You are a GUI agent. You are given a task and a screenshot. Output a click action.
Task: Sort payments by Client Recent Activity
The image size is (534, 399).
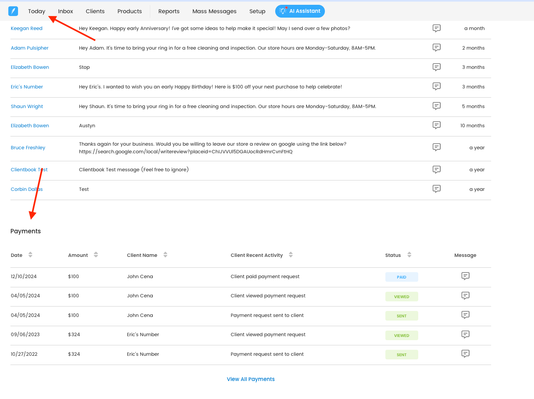click(291, 255)
